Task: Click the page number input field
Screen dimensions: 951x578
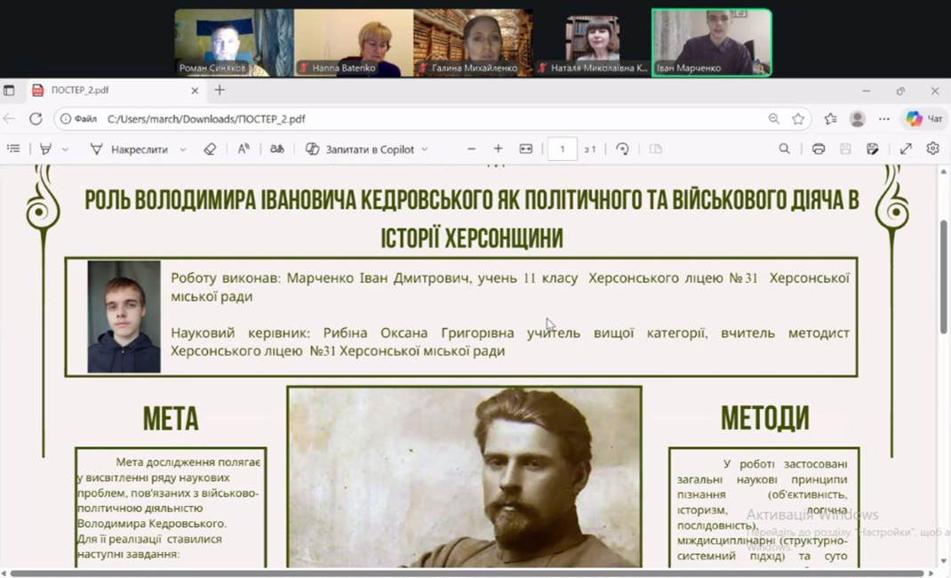Action: click(x=562, y=149)
